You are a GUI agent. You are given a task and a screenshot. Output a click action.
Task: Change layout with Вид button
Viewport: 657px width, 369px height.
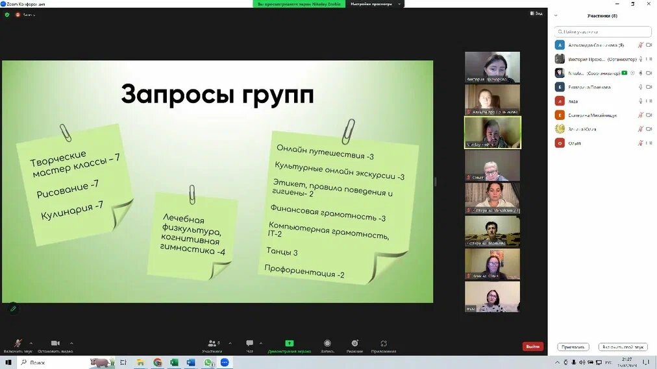pos(536,14)
